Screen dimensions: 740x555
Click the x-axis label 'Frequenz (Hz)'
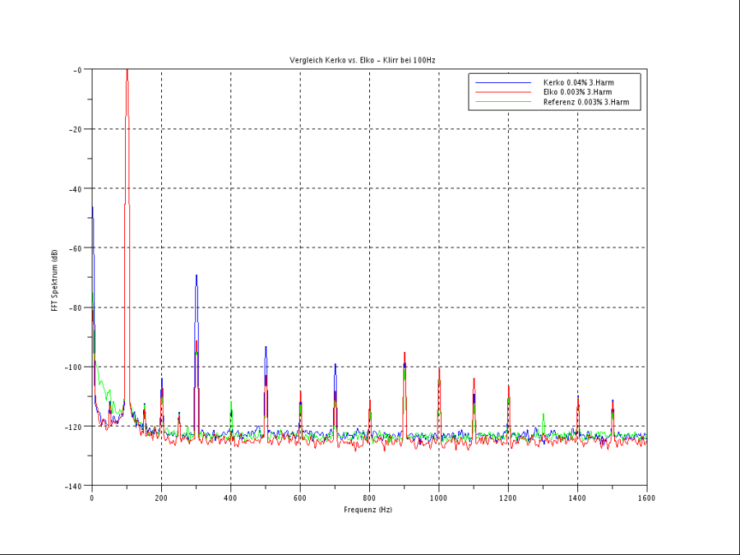[x=368, y=510]
